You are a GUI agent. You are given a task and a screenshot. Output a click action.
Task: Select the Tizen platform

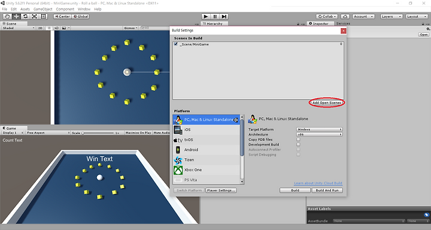207,160
